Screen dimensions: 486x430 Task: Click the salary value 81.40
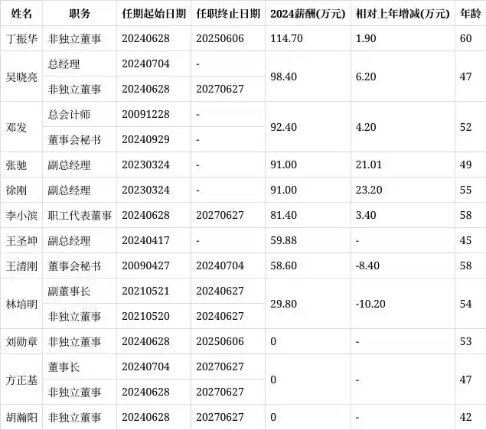click(284, 215)
